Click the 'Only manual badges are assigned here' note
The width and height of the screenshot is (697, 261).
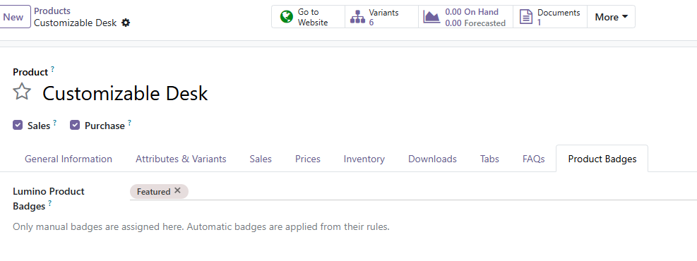[201, 227]
